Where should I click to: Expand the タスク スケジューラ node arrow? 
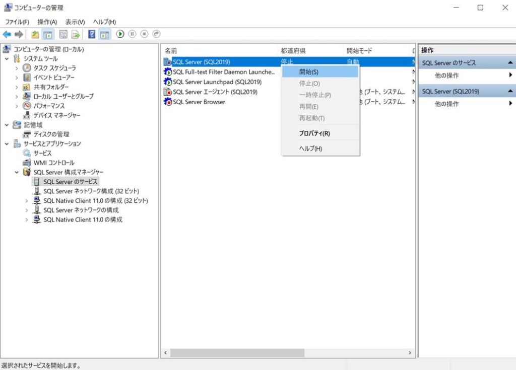tap(17, 68)
